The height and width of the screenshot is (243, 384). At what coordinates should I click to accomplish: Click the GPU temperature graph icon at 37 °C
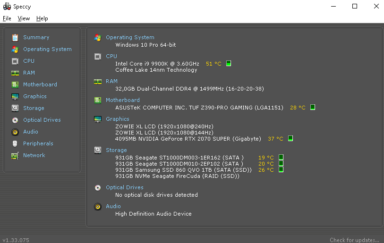click(x=290, y=138)
